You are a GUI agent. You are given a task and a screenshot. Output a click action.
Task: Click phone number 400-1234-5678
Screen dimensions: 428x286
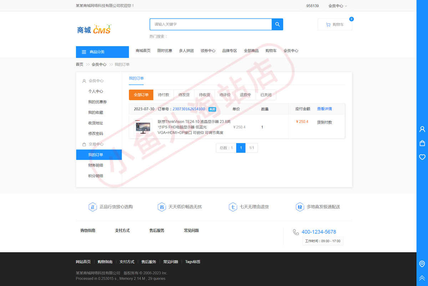[x=319, y=232]
